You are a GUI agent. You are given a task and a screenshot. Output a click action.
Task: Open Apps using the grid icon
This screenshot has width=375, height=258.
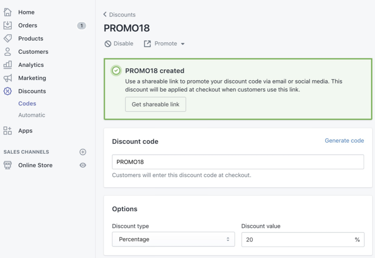(7, 130)
